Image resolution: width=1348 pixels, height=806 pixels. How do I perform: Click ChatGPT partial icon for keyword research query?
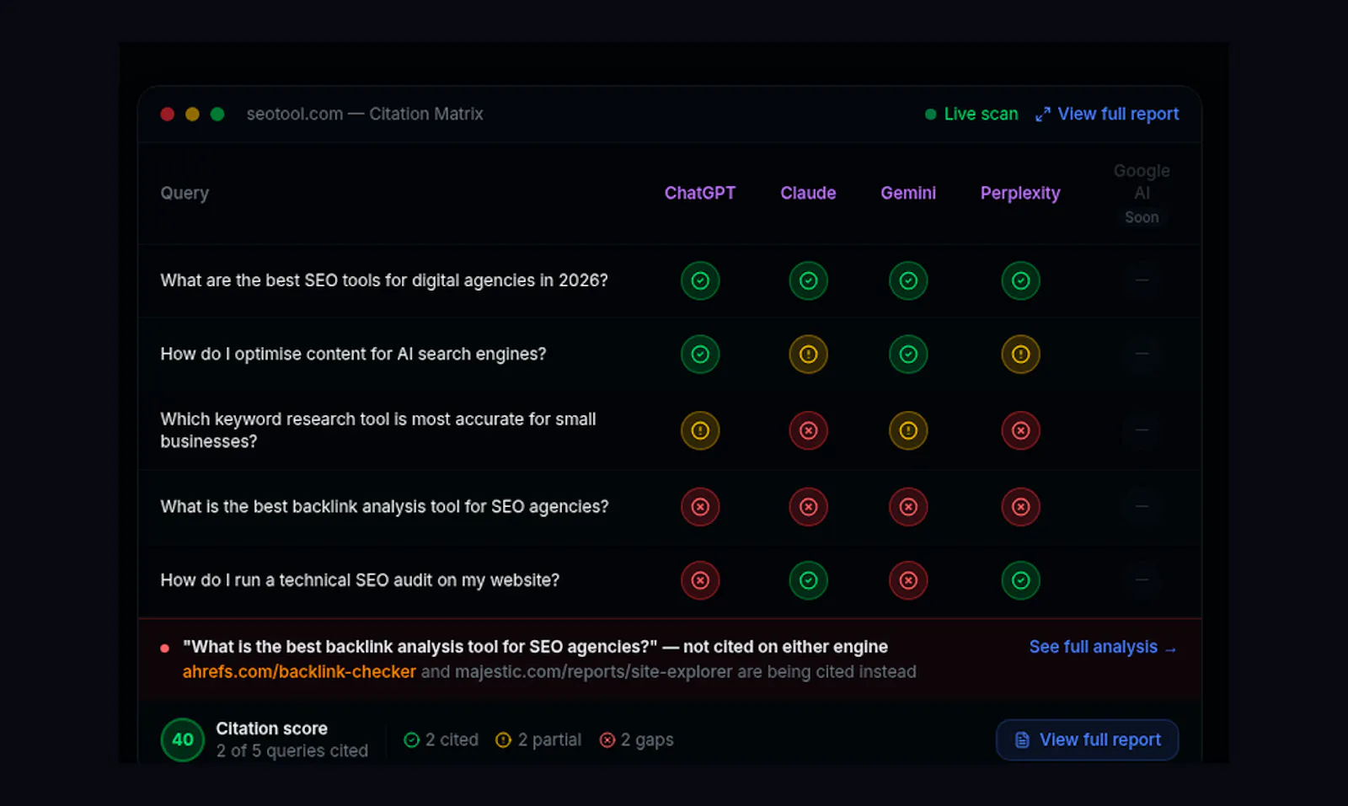click(x=700, y=430)
